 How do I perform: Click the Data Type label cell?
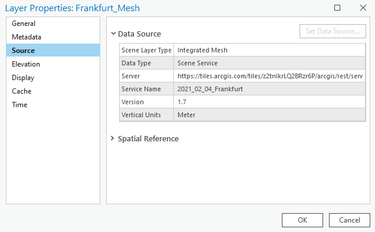[146, 63]
